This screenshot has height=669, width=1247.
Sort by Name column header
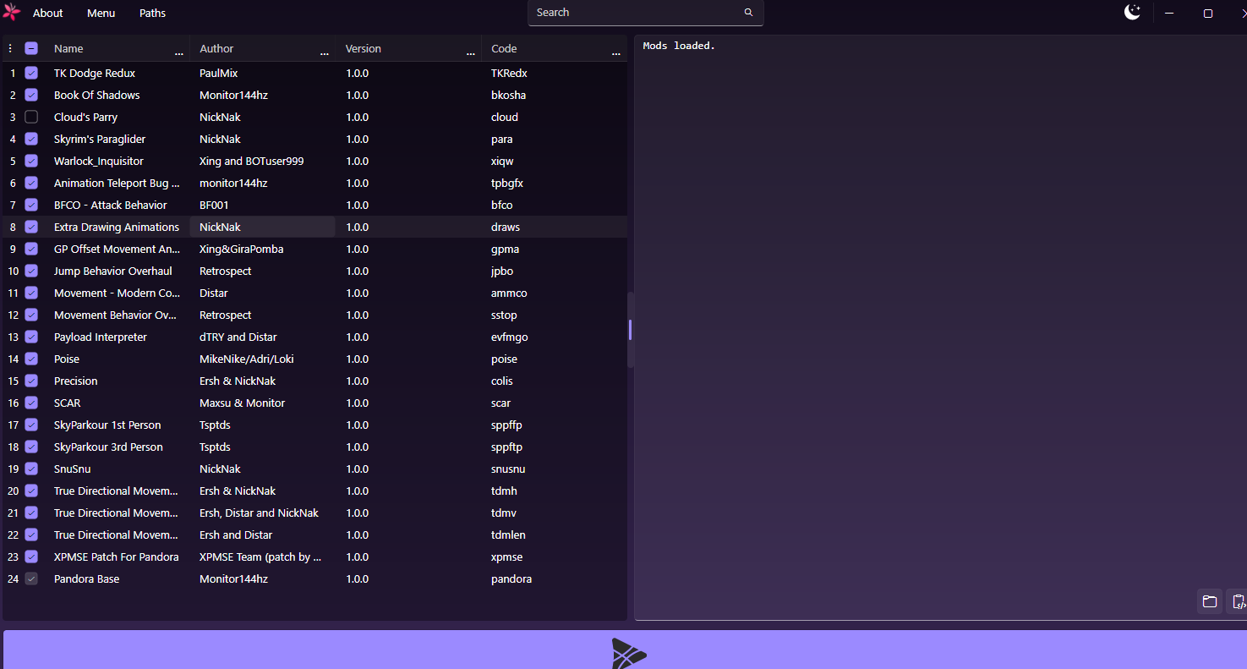[68, 48]
